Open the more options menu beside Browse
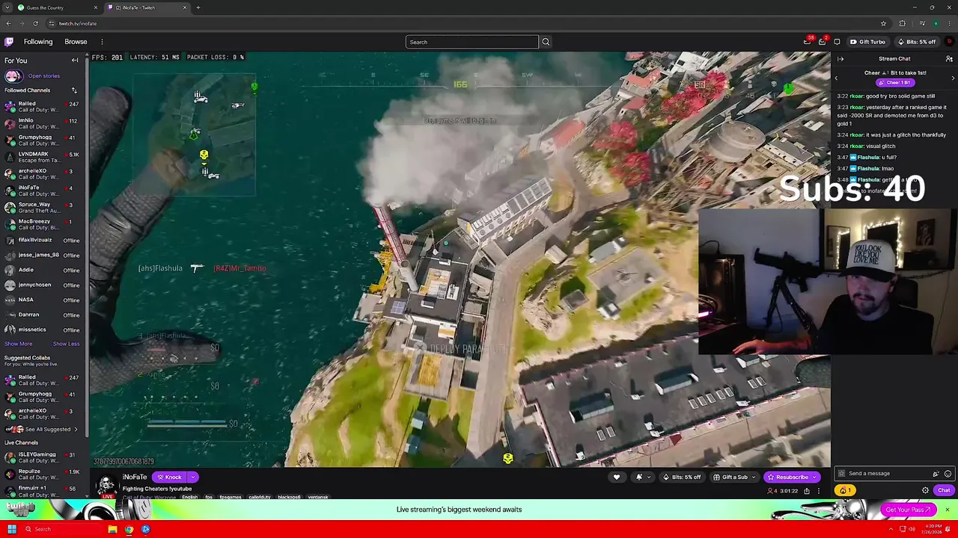958x538 pixels. pos(102,42)
